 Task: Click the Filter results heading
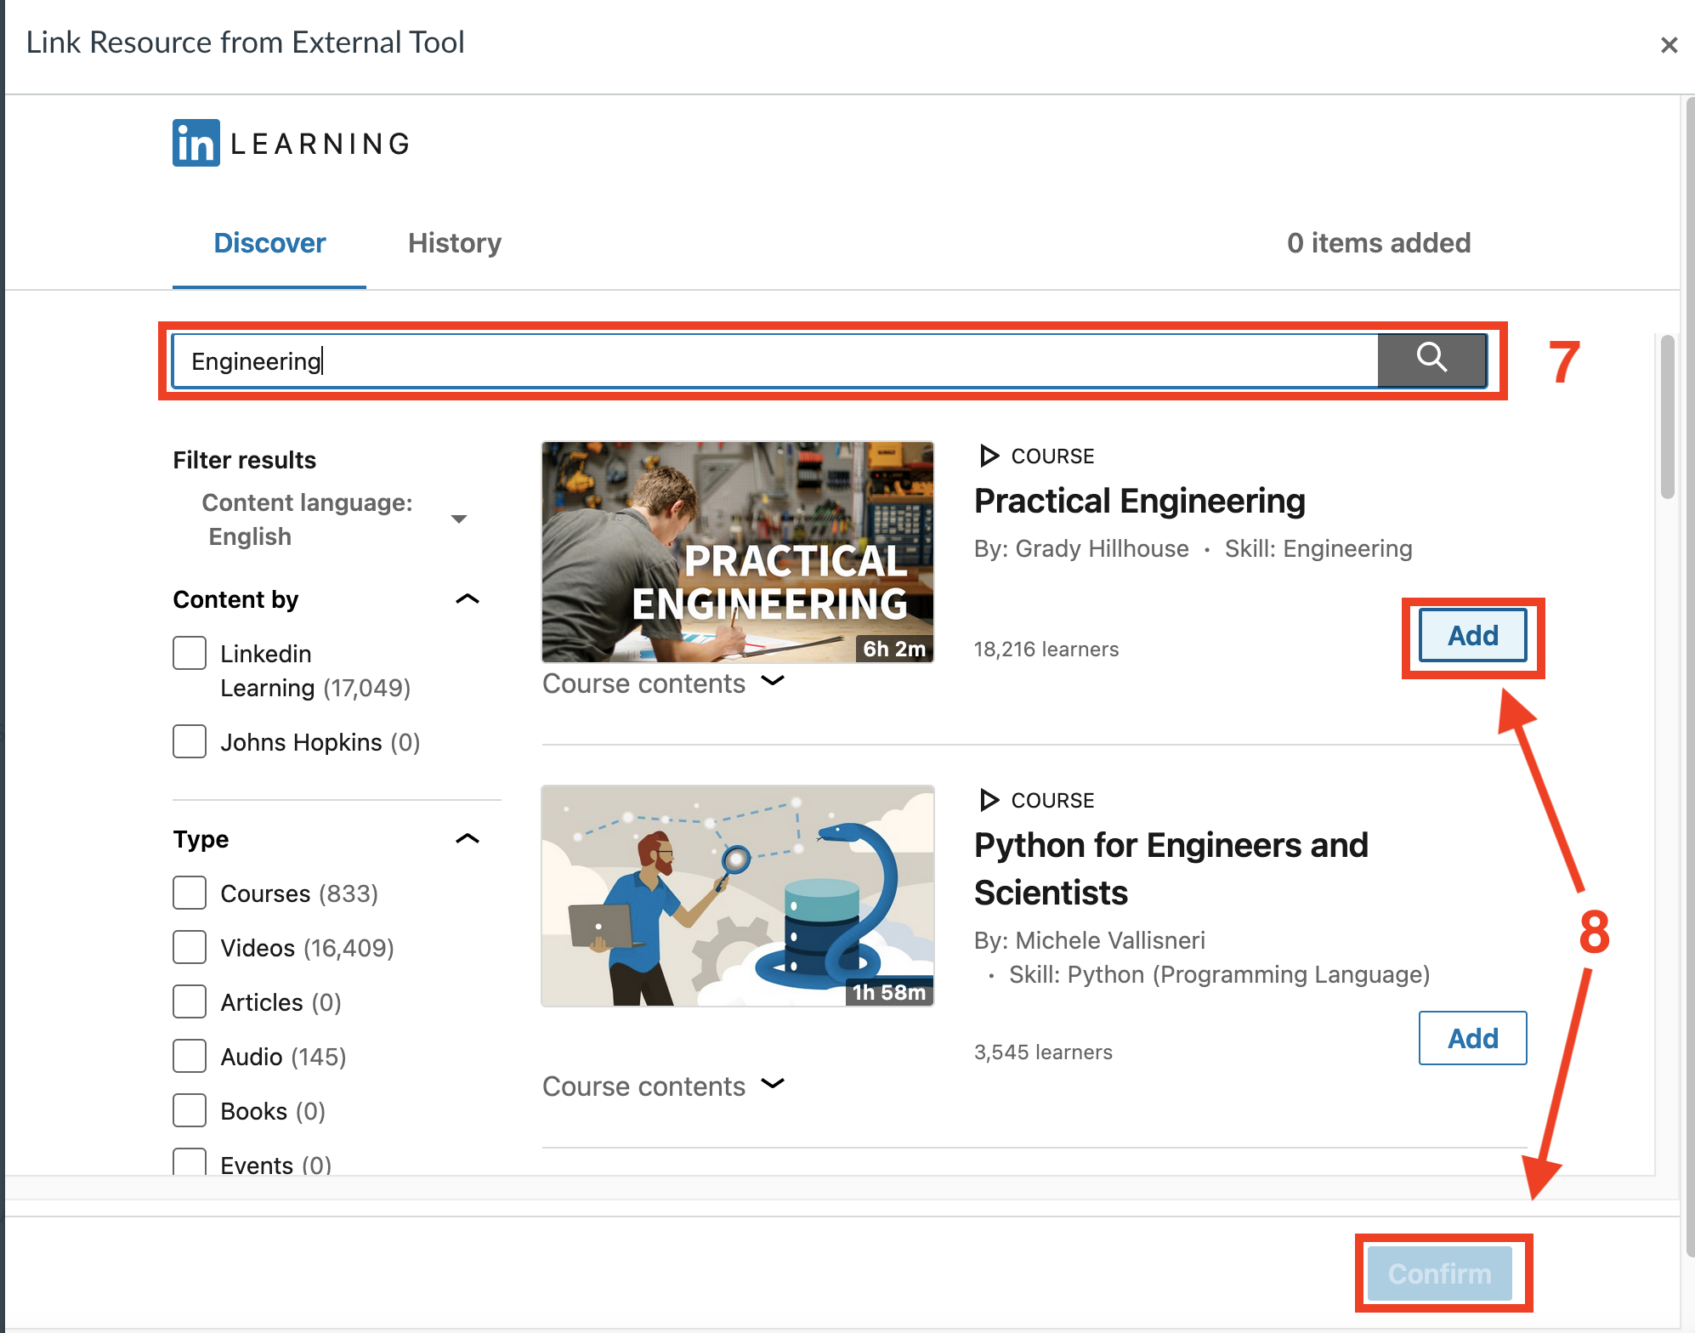pyautogui.click(x=245, y=460)
